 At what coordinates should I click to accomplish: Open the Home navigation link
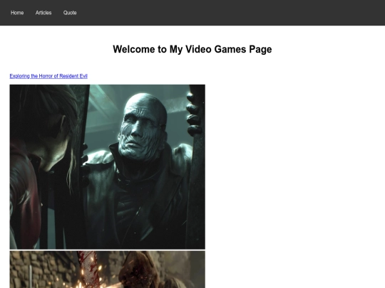coord(17,13)
